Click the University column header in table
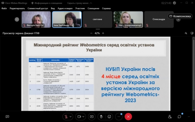 (x=55, y=60)
